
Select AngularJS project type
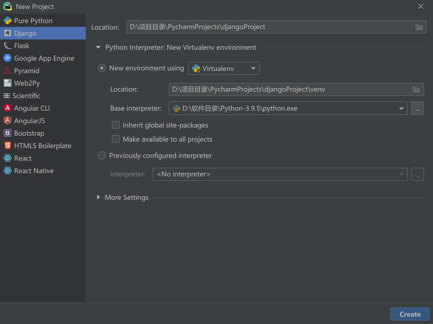tap(43, 121)
